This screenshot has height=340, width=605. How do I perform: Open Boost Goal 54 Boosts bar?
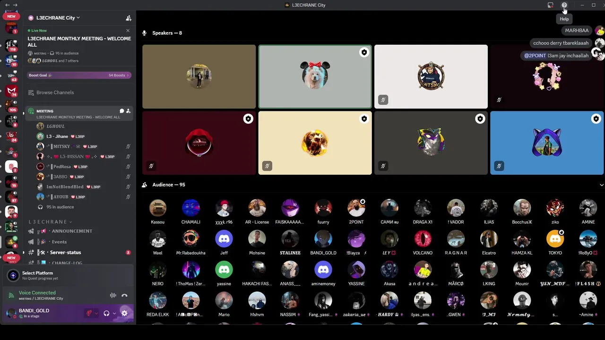click(x=79, y=75)
